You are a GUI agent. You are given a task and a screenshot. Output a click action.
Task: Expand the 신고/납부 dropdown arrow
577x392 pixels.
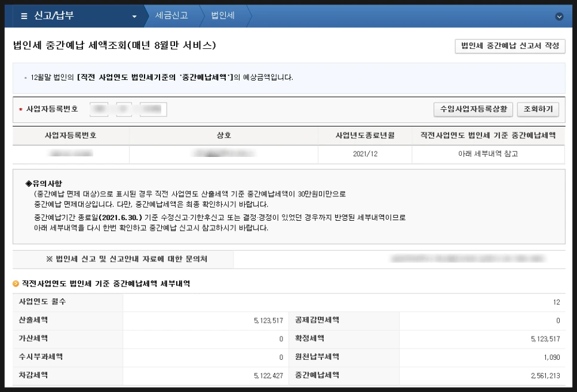(x=136, y=16)
